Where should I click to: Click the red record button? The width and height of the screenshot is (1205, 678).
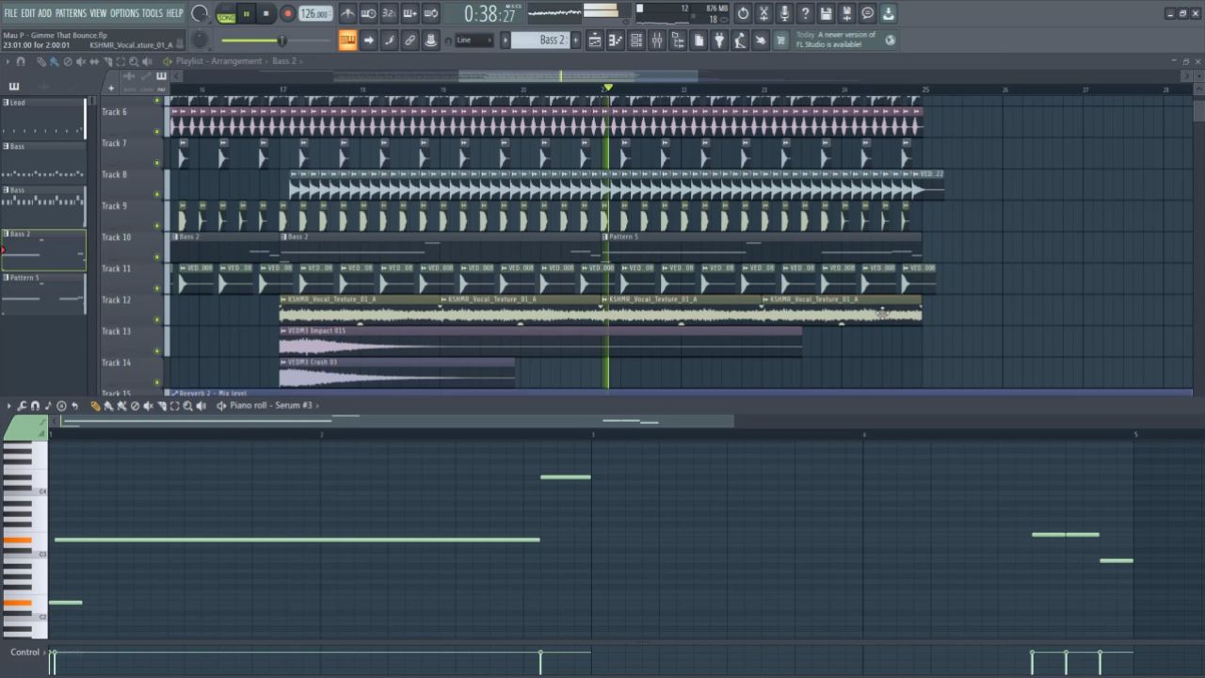tap(288, 14)
